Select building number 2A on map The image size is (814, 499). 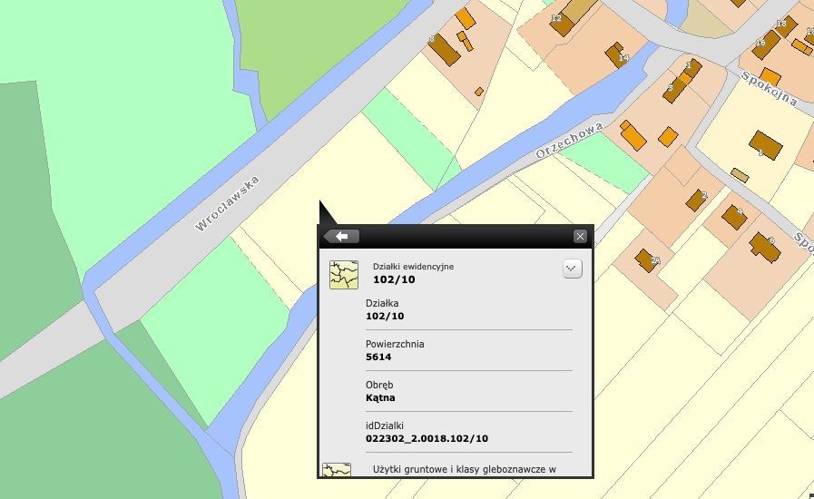tap(647, 260)
